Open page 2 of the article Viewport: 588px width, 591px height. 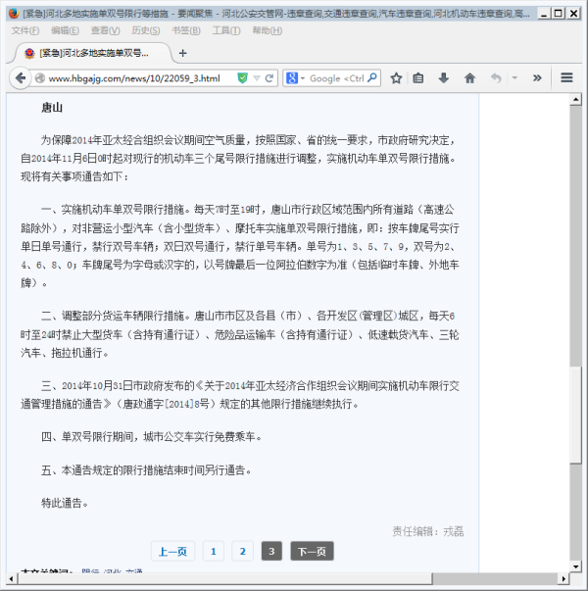tap(243, 551)
